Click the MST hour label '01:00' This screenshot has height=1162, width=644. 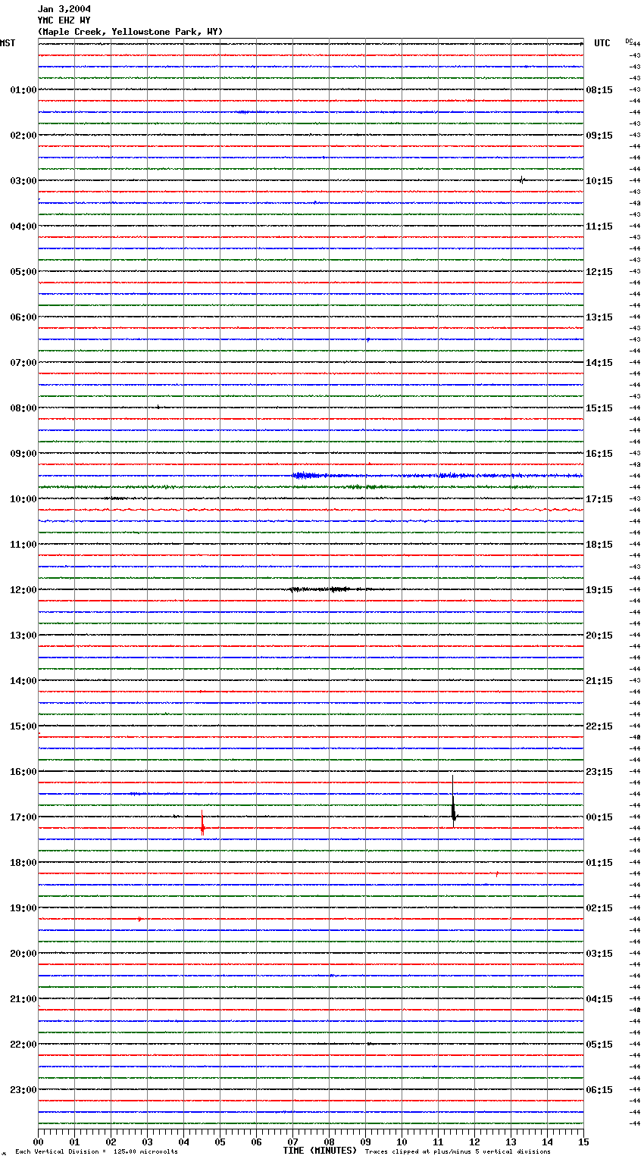pos(23,90)
